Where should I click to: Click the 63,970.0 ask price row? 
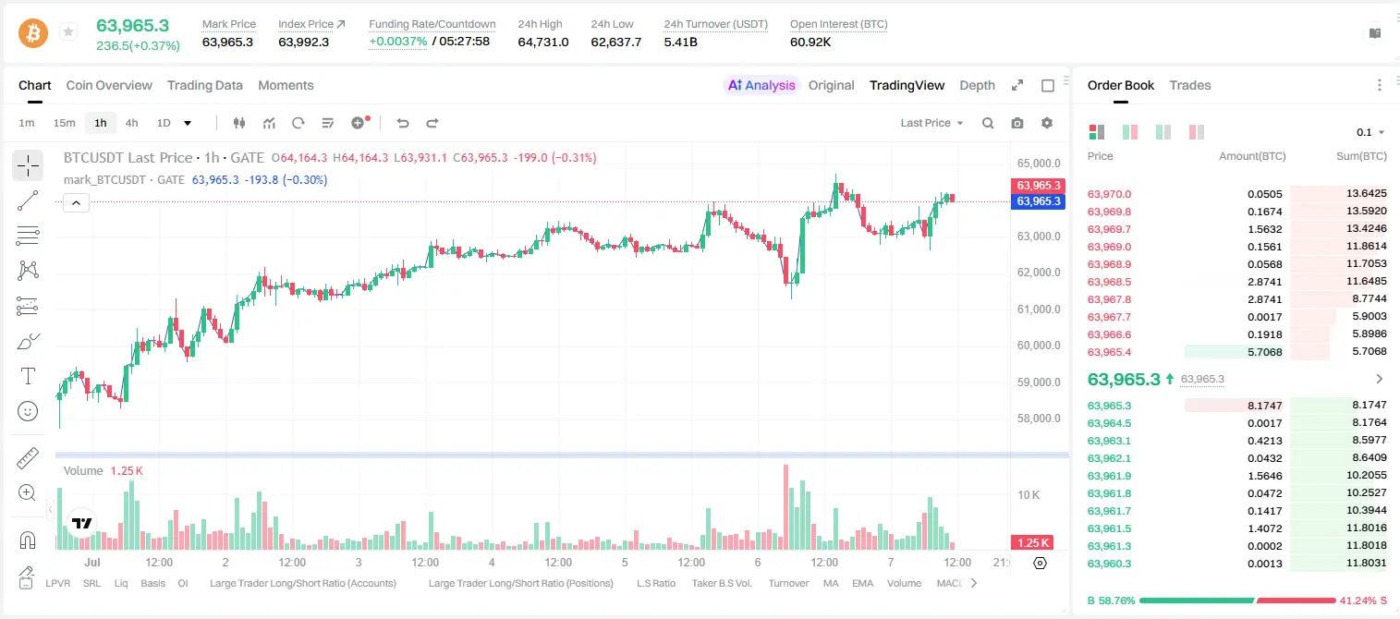coord(1237,194)
